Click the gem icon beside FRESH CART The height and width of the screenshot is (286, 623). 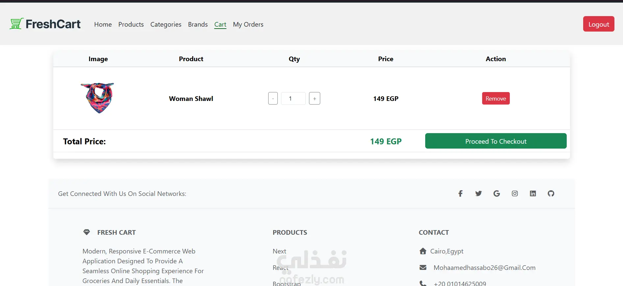pyautogui.click(x=87, y=232)
